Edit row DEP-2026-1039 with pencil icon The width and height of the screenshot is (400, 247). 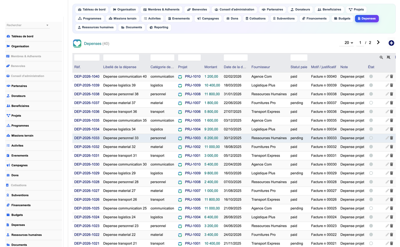tap(387, 85)
